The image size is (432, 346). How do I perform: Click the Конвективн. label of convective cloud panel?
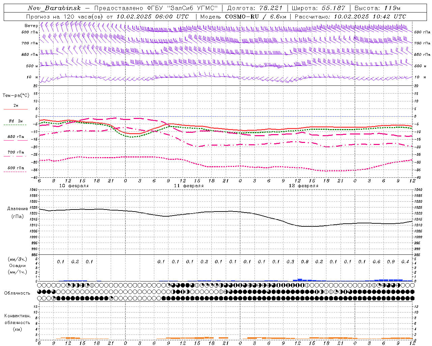coord(17,316)
